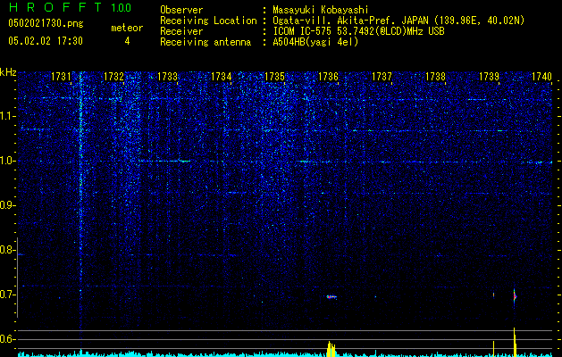Select the meteor count label
562x357 pixels.
127,28
